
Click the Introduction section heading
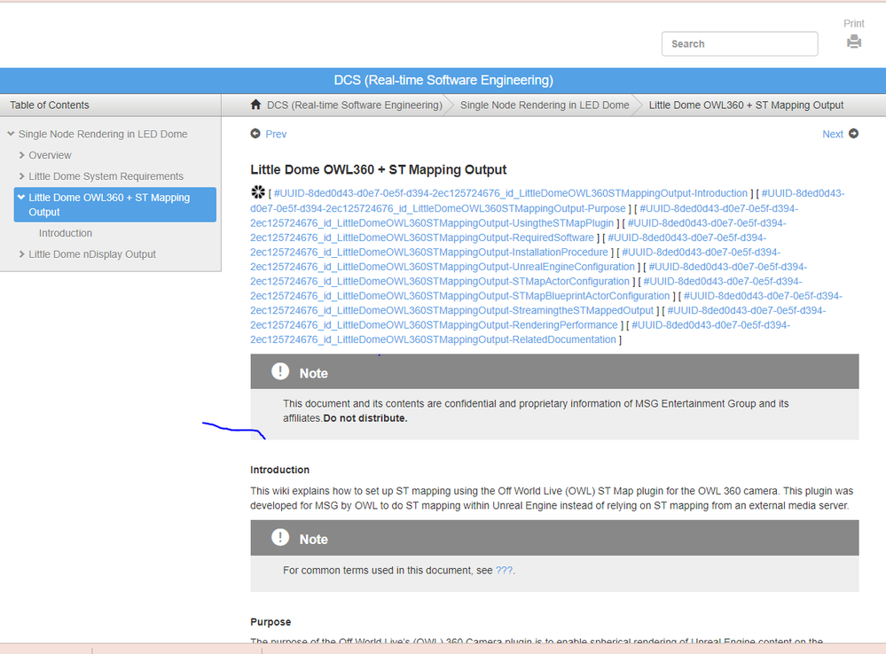(279, 470)
